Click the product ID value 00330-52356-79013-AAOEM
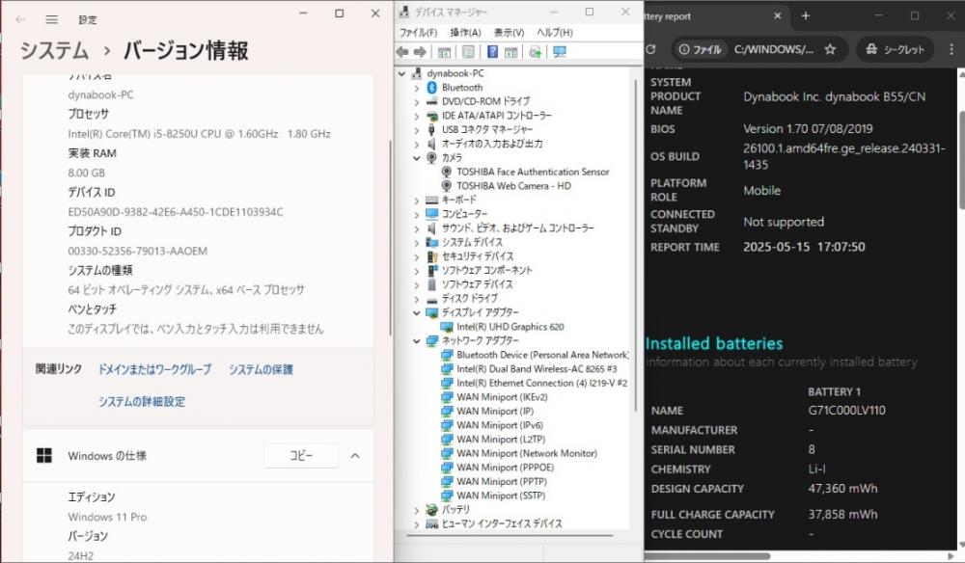The image size is (965, 563). pos(138,251)
